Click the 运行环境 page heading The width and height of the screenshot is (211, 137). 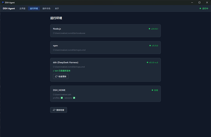click(x=56, y=18)
